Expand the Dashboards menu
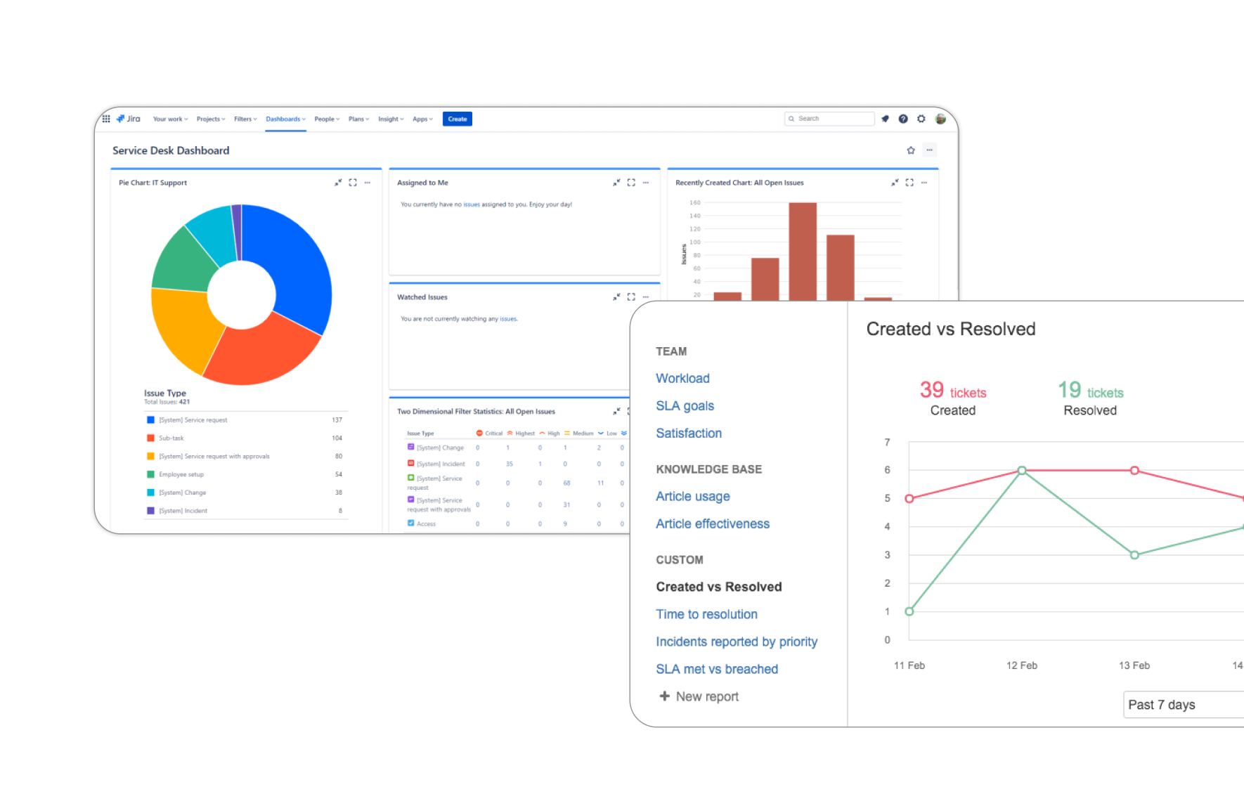 tap(285, 119)
